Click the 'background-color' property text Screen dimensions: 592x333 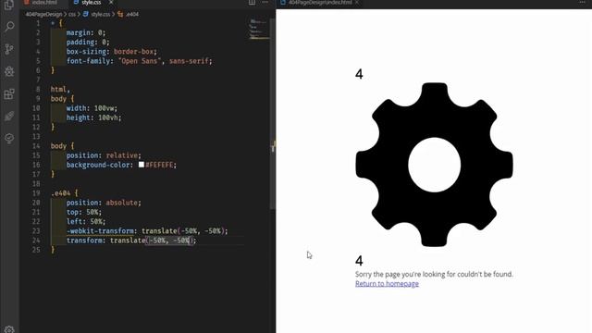point(98,165)
